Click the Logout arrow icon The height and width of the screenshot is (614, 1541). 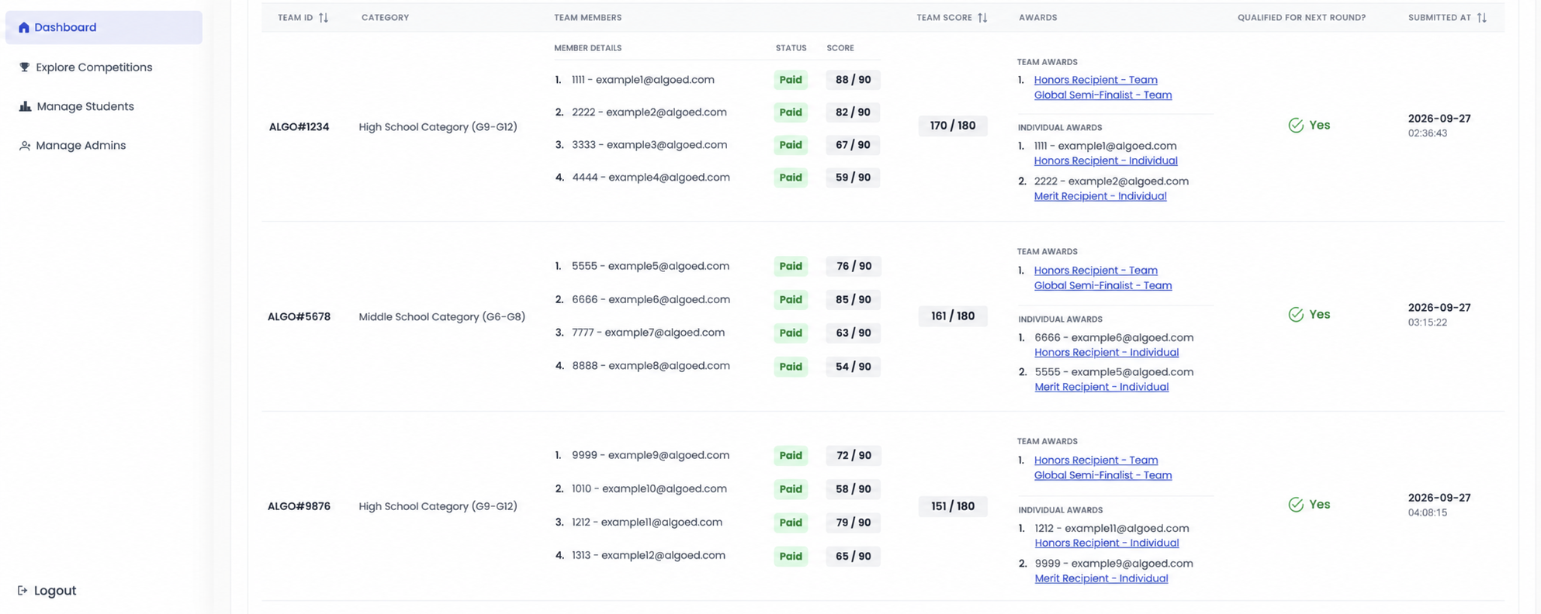(23, 591)
